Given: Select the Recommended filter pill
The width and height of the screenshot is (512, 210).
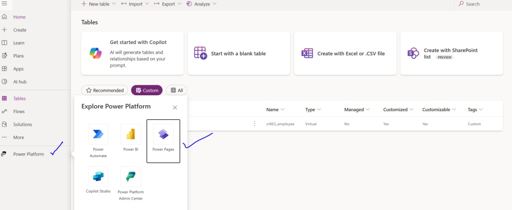Looking at the screenshot, I should [104, 90].
